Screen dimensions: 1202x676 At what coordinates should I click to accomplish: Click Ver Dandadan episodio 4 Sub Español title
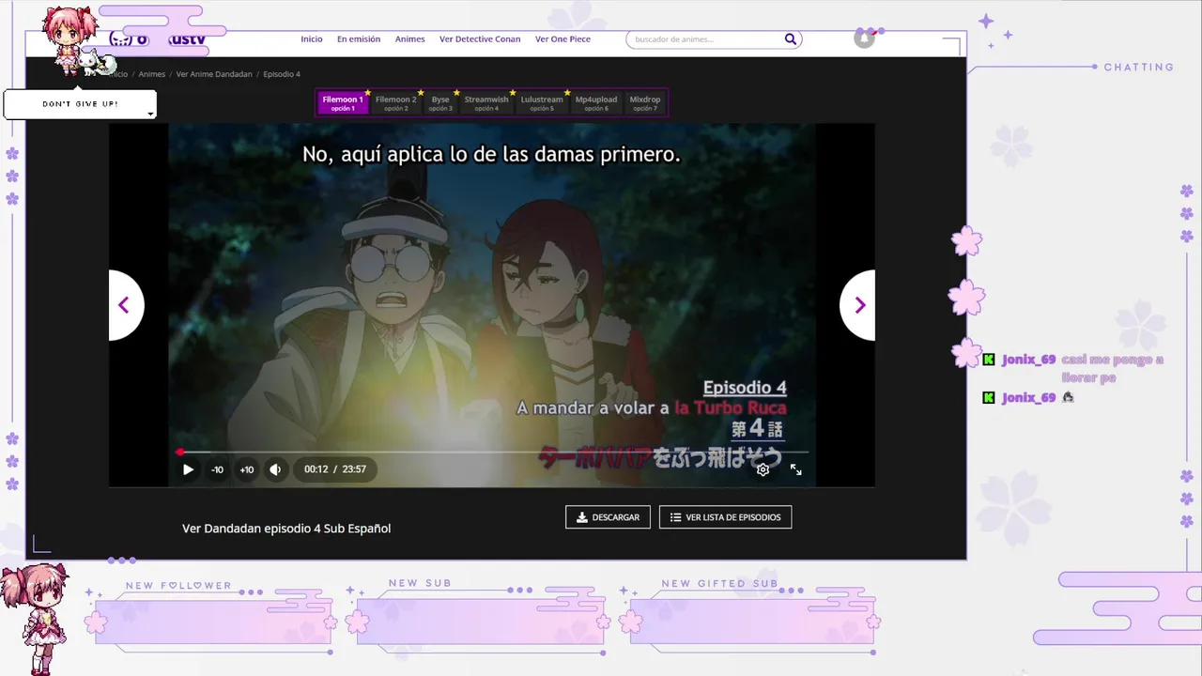click(286, 529)
